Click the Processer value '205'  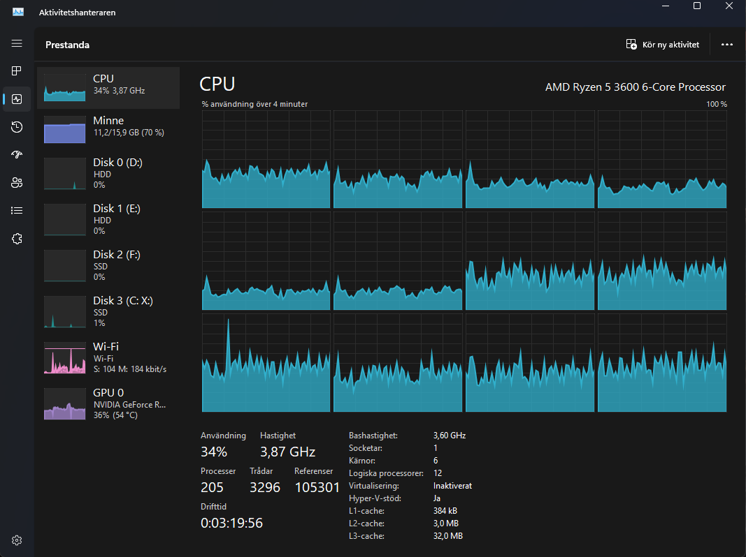pyautogui.click(x=212, y=487)
